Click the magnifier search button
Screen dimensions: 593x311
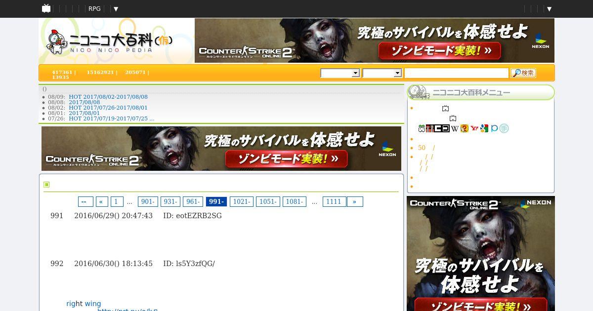[x=523, y=73]
